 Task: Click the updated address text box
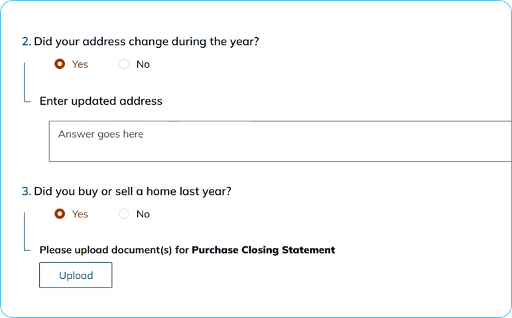coord(279,141)
